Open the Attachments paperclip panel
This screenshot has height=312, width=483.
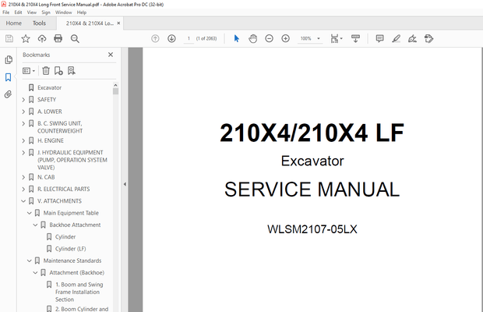point(9,94)
